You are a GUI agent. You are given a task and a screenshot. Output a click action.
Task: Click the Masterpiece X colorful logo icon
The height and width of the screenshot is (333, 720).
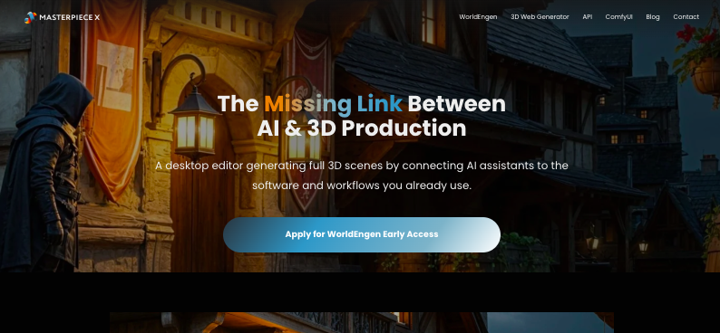(30, 17)
